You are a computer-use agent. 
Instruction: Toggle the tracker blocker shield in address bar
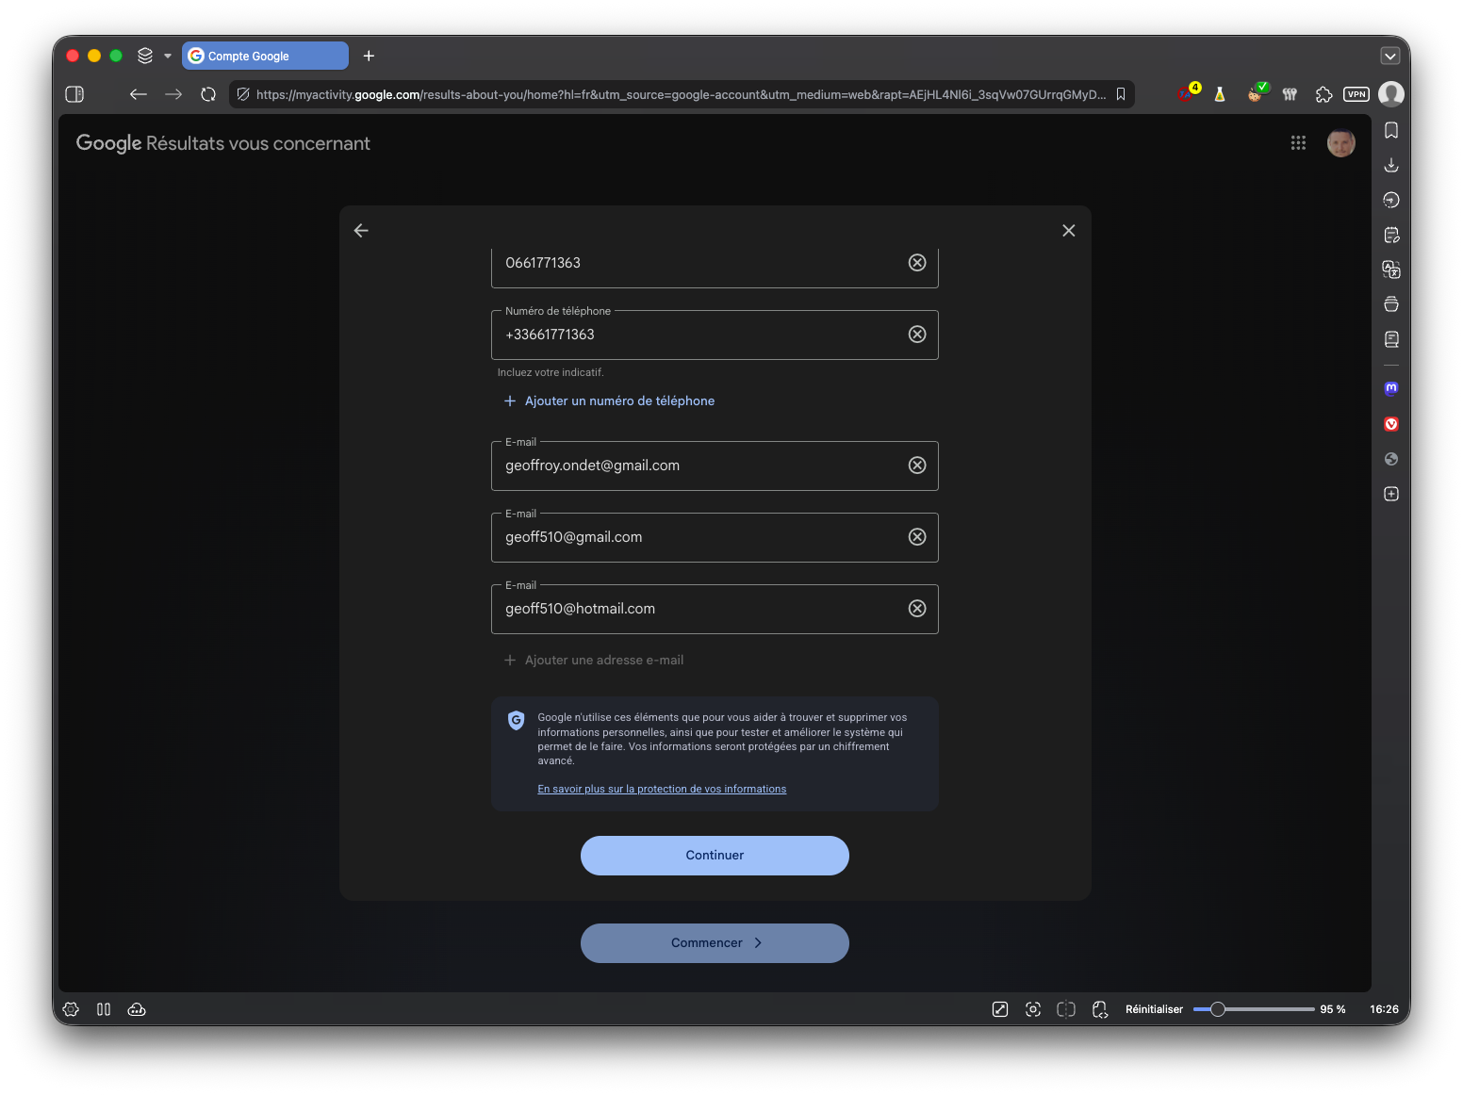coord(243,94)
